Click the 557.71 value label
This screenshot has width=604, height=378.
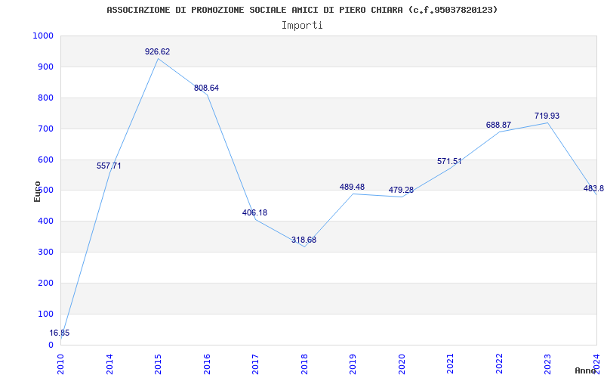coord(109,166)
